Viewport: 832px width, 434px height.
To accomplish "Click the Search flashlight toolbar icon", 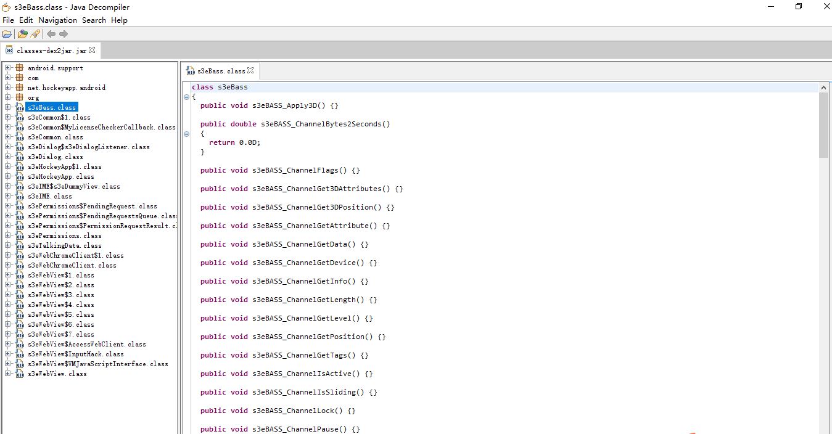I will (35, 34).
